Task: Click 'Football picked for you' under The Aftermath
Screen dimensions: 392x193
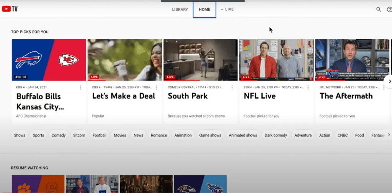Action: tap(337, 116)
